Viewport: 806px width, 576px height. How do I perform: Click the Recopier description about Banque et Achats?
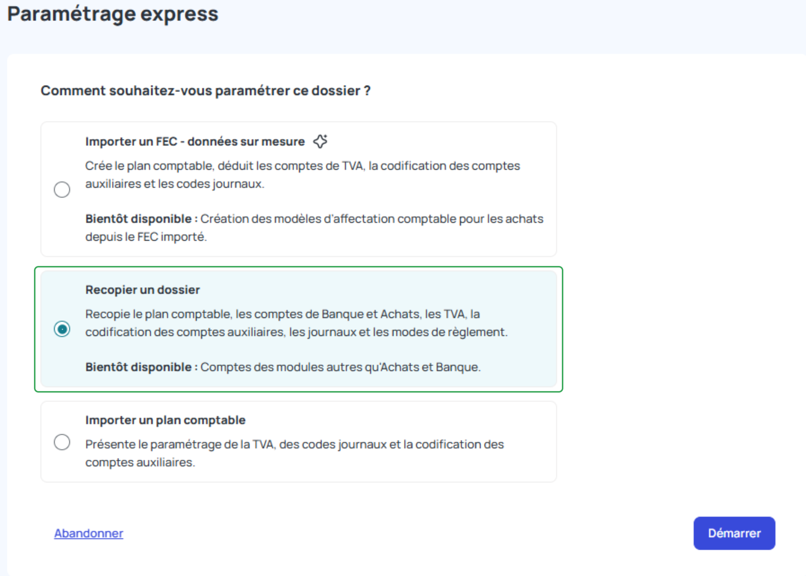pos(282,314)
